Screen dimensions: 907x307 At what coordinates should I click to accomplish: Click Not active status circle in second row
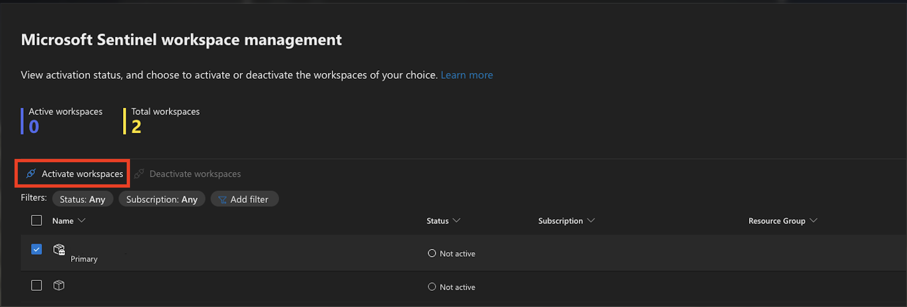(x=432, y=287)
